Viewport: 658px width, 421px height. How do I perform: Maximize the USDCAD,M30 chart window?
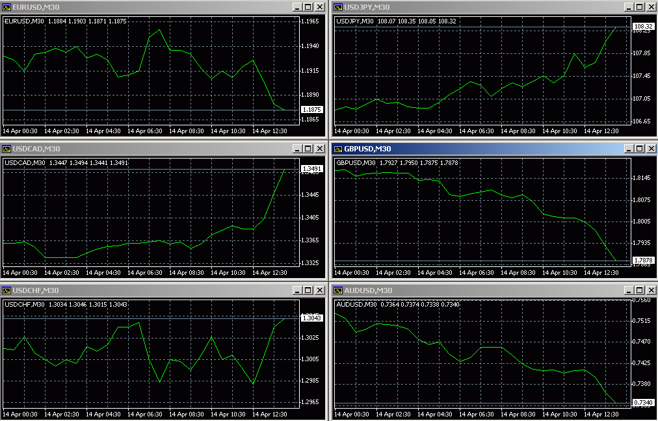(308, 149)
